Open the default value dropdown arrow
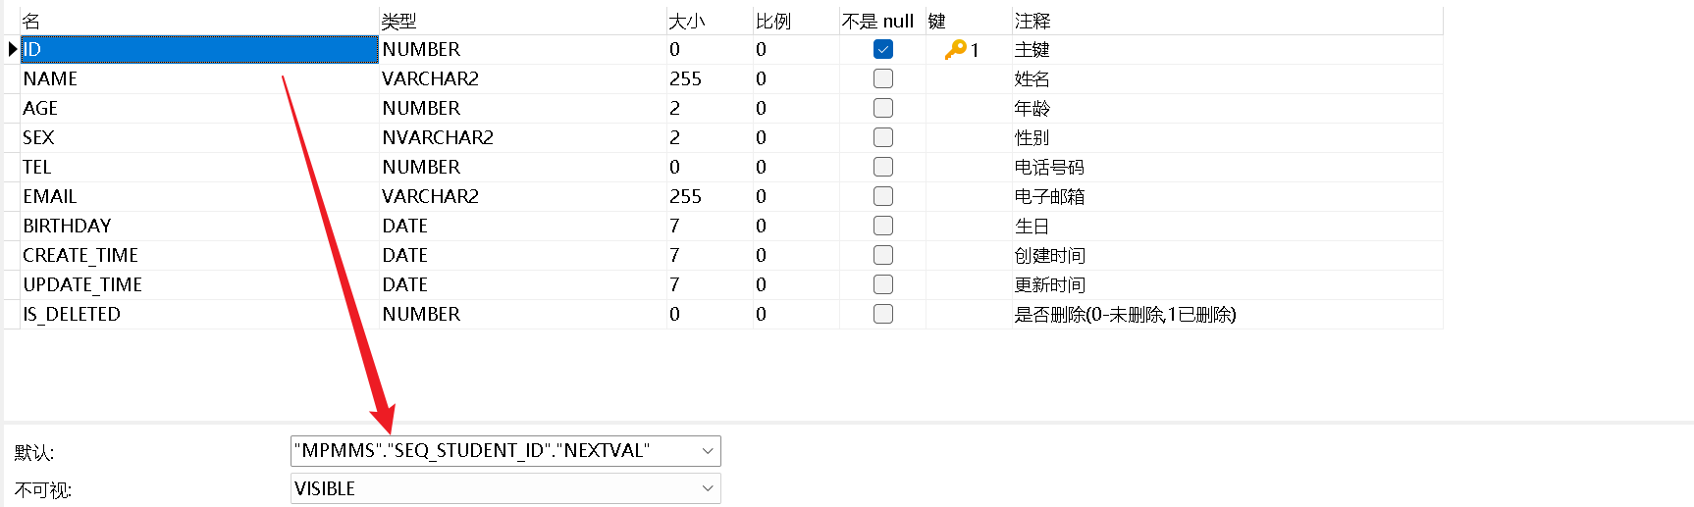Screen dimensions: 1694x507 708,451
